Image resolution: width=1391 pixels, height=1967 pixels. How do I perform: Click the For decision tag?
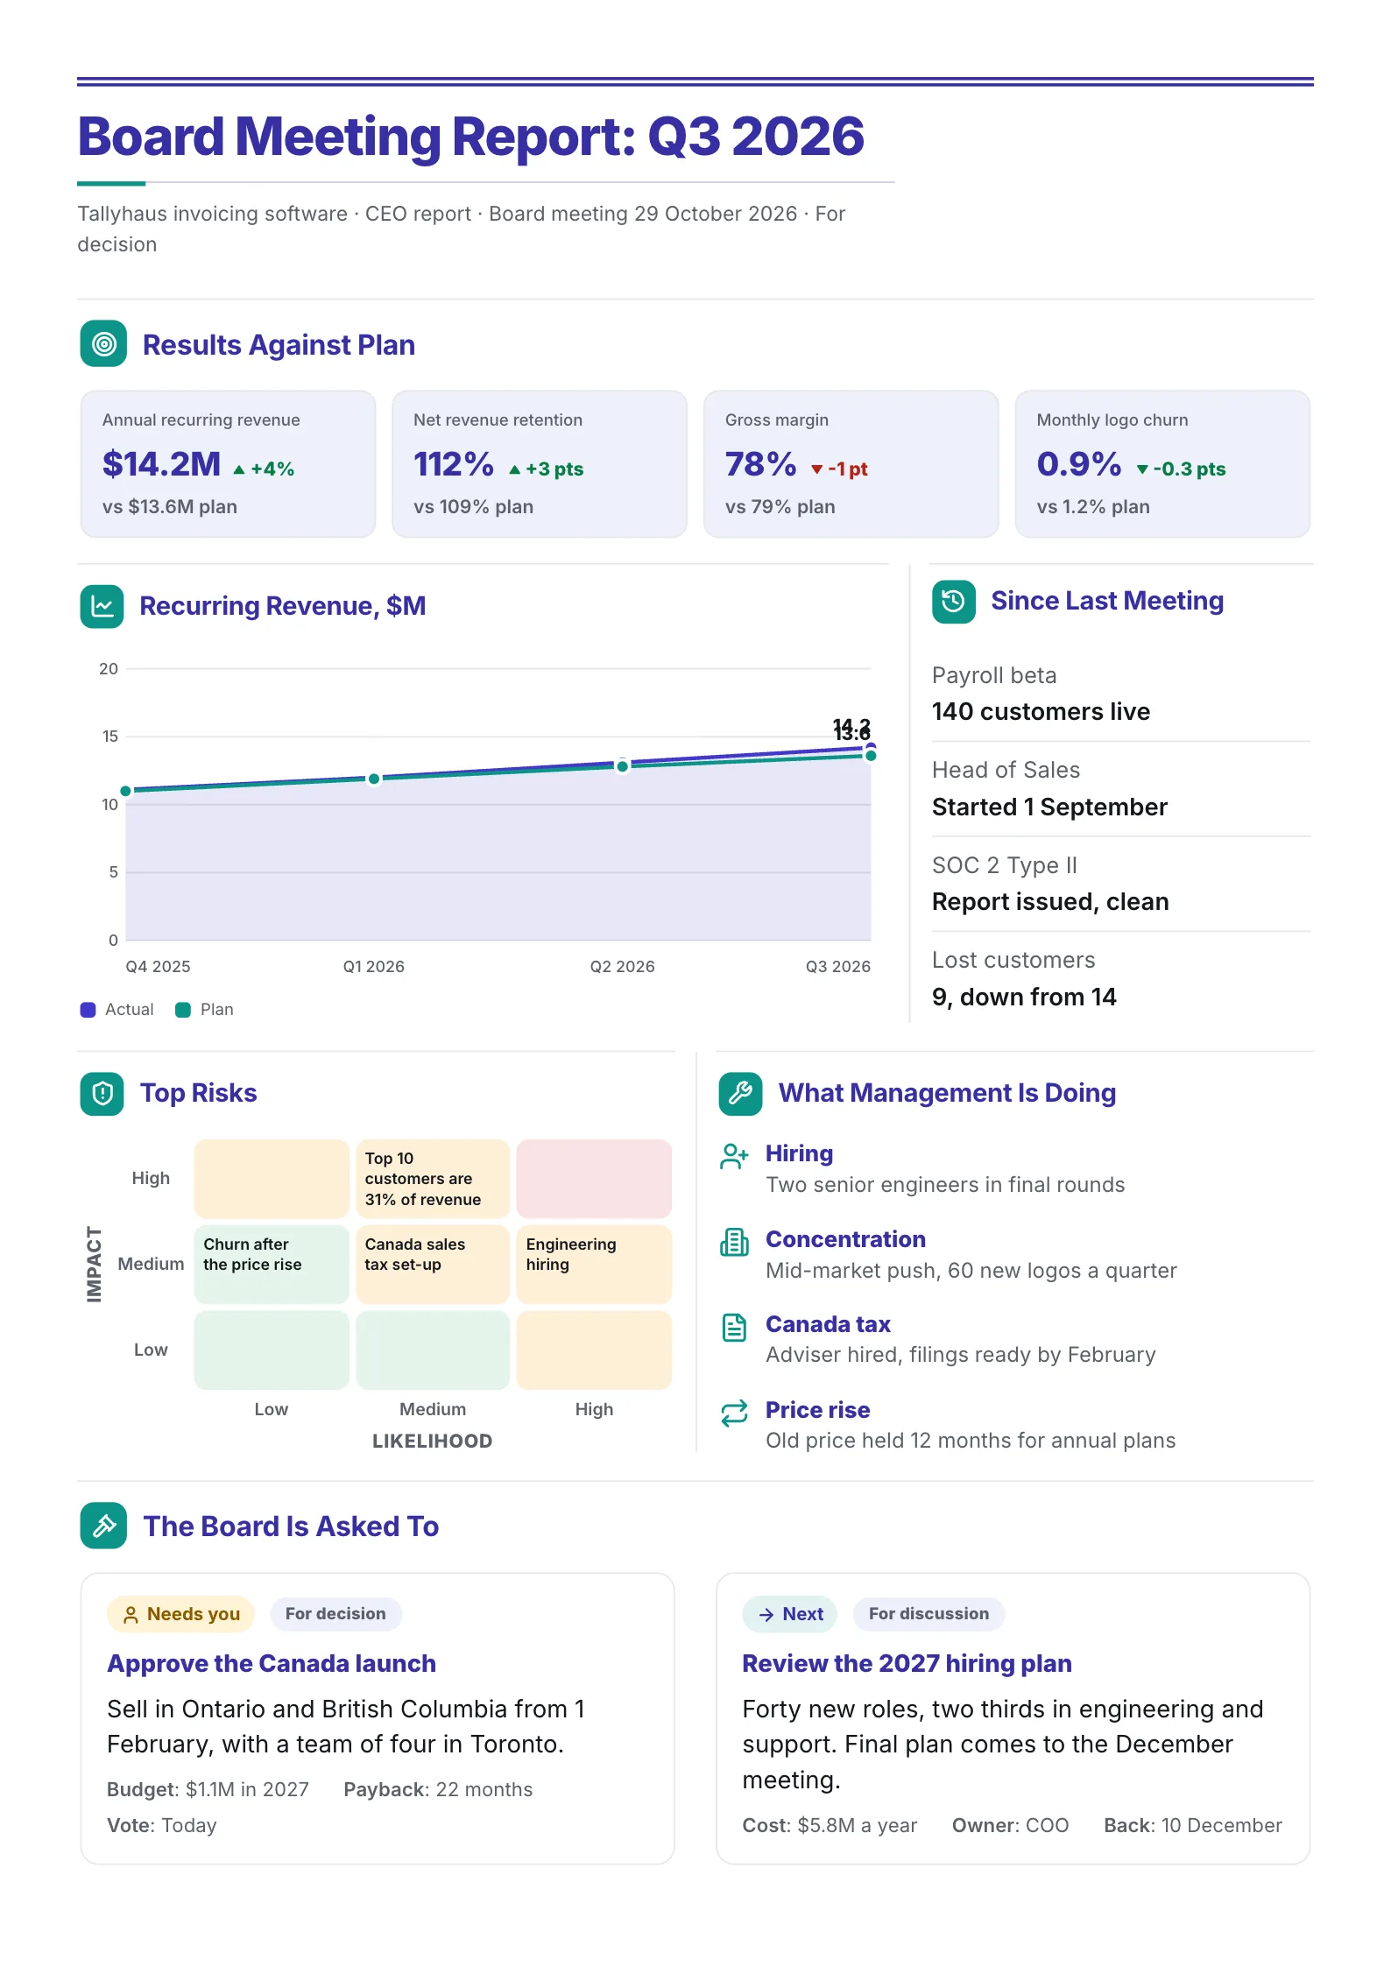[x=335, y=1614]
